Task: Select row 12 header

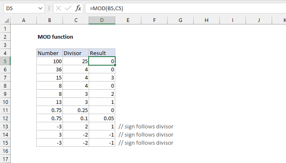Action: coord(5,119)
